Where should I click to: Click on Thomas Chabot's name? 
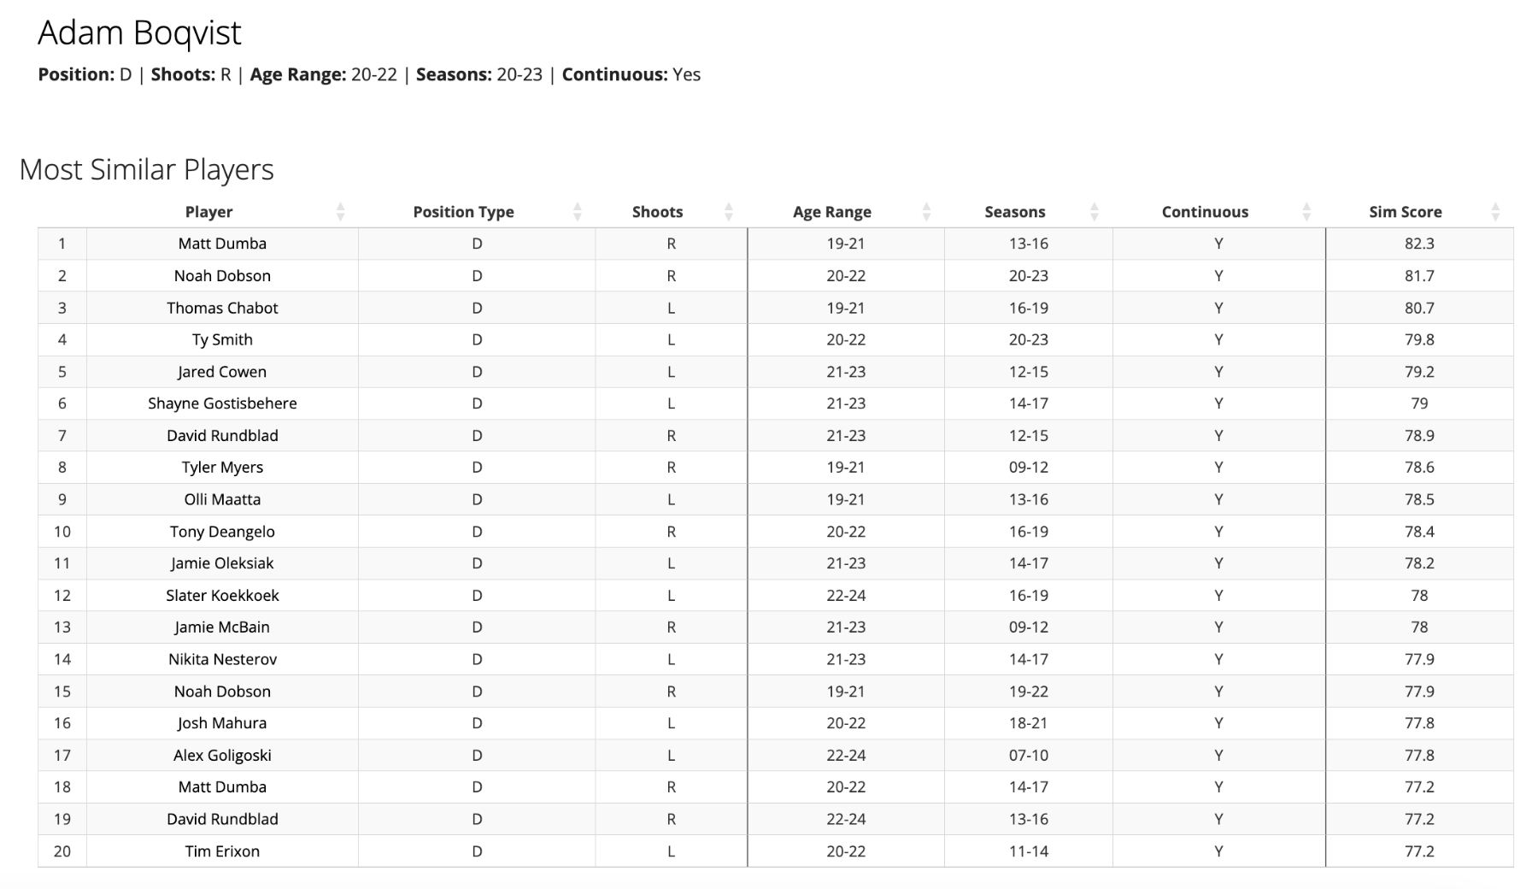coord(222,308)
